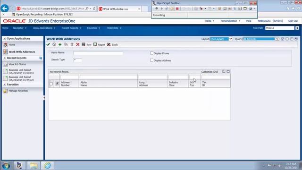Viewport: 302px width, 170px height.
Task: Click the Windows Start button
Action: (6, 165)
